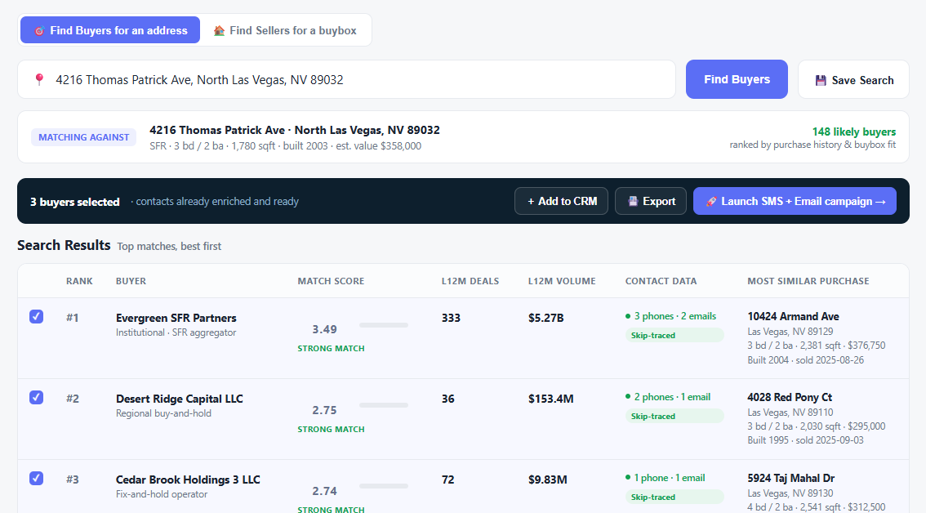Switch to Find Buyers for an address tab
The width and height of the screenshot is (926, 513).
click(x=110, y=30)
